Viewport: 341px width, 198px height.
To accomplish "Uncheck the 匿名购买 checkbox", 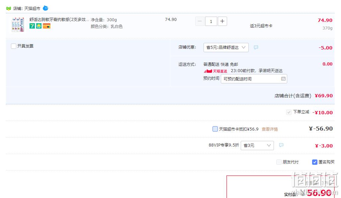I will [x=314, y=162].
